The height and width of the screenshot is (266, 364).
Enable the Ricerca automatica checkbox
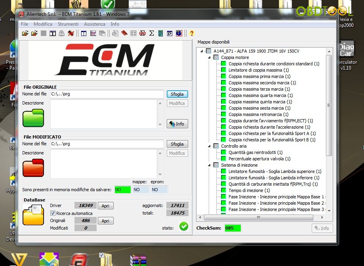click(53, 213)
